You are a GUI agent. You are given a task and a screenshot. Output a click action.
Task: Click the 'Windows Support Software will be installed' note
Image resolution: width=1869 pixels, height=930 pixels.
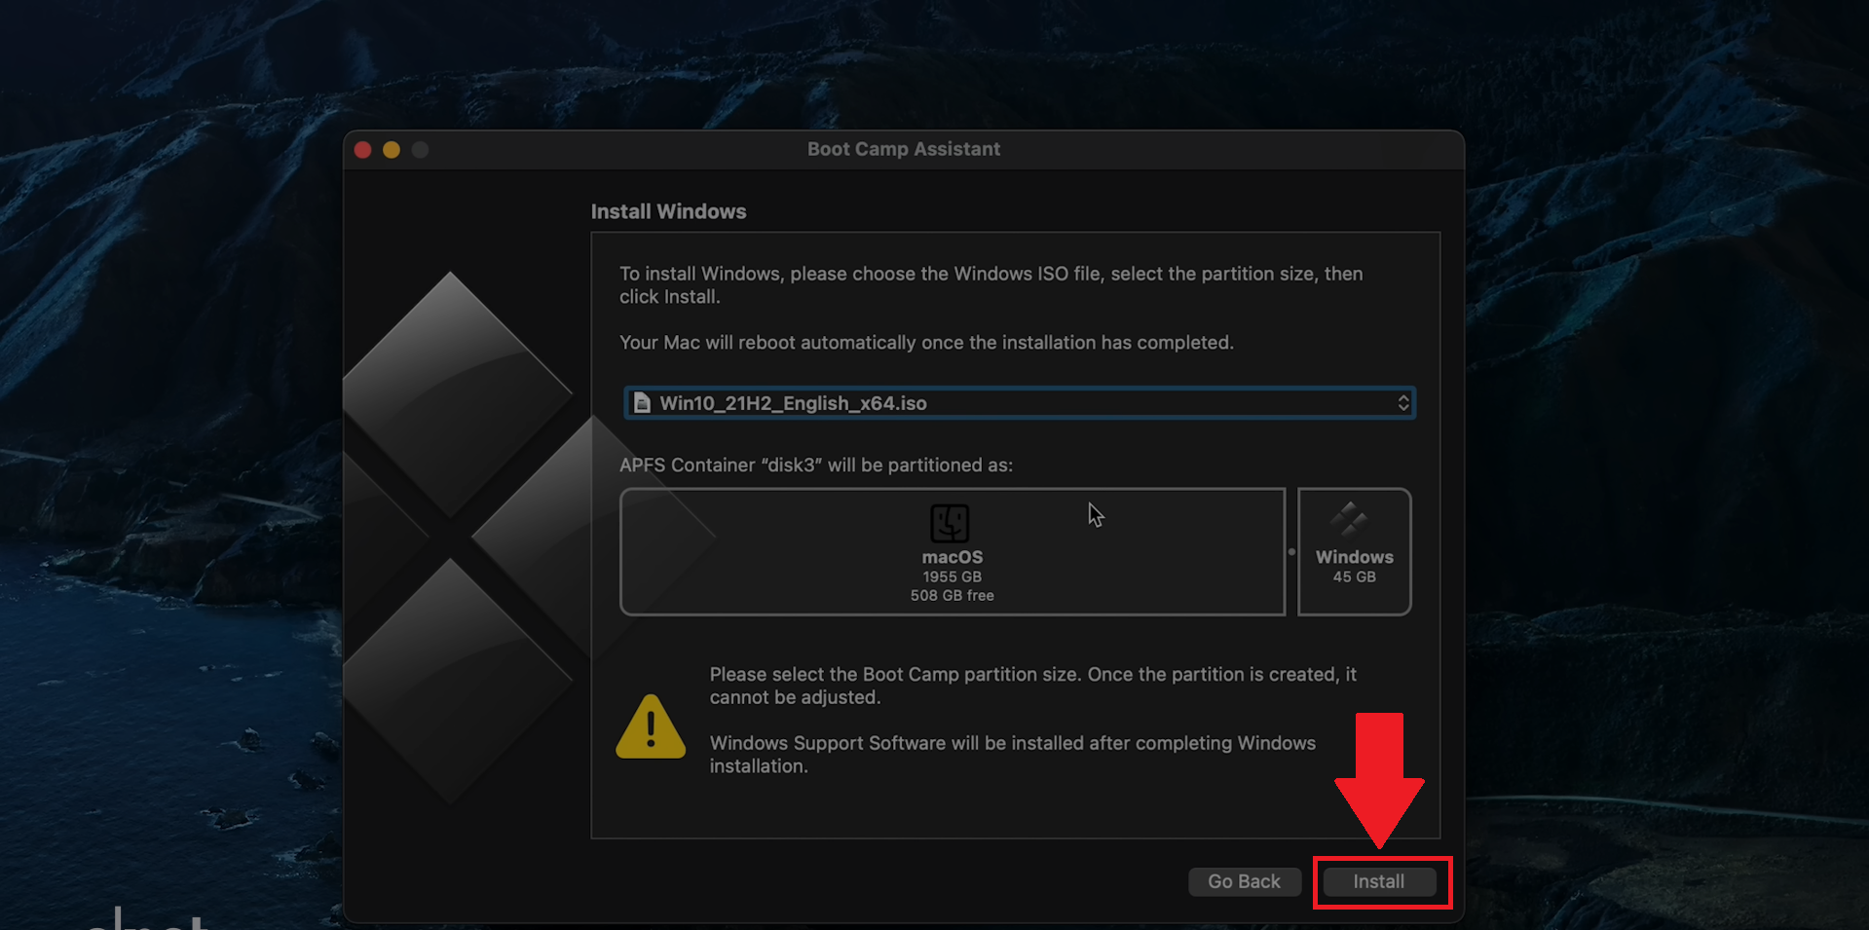[x=1013, y=755]
